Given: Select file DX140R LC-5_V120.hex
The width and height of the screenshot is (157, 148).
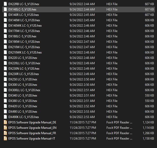Looking at the screenshot, I should (x=23, y=15).
